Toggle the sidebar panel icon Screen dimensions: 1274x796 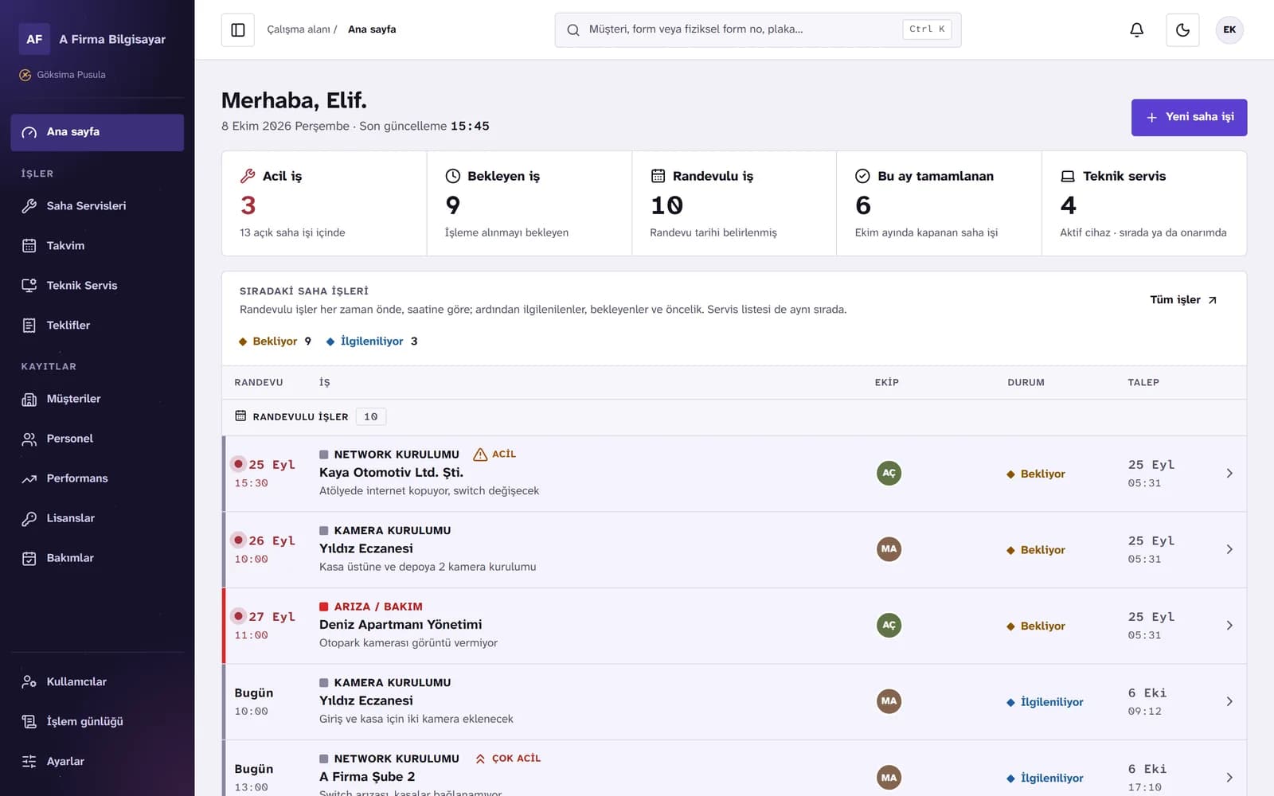click(x=237, y=29)
